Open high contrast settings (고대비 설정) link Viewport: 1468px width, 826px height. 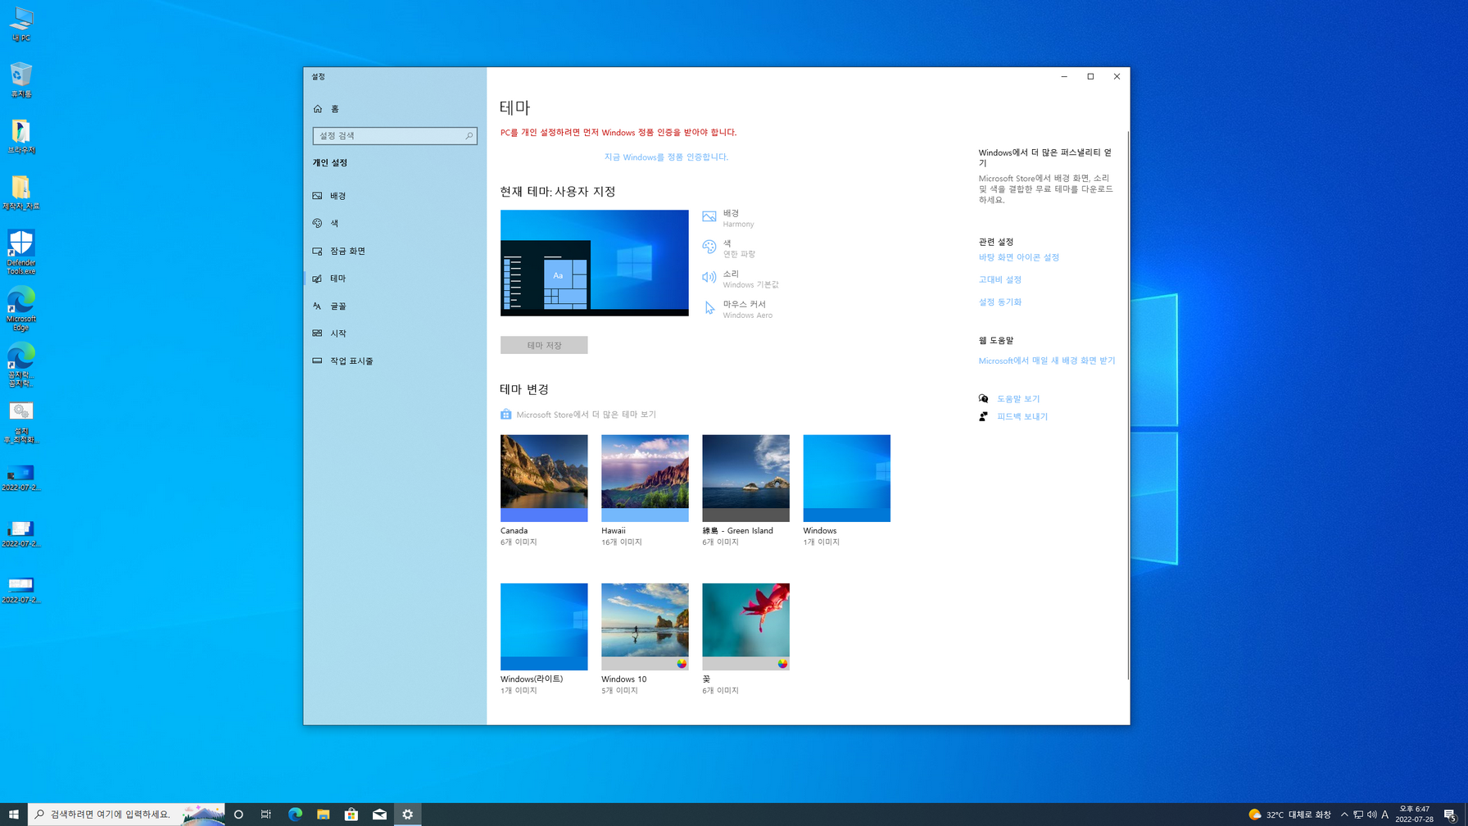[x=1000, y=279]
